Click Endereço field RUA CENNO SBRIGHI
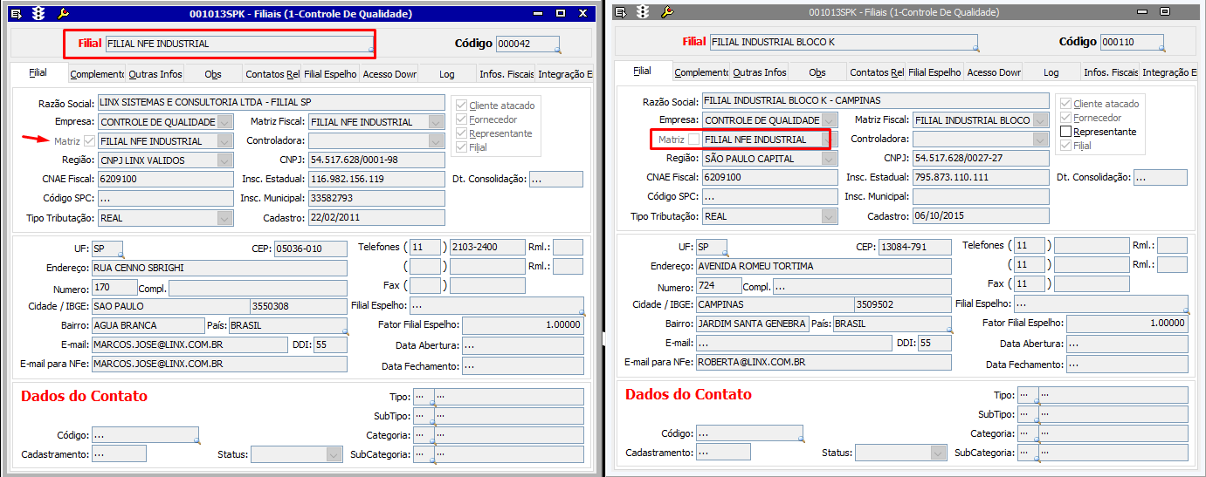The width and height of the screenshot is (1206, 477). 219,268
